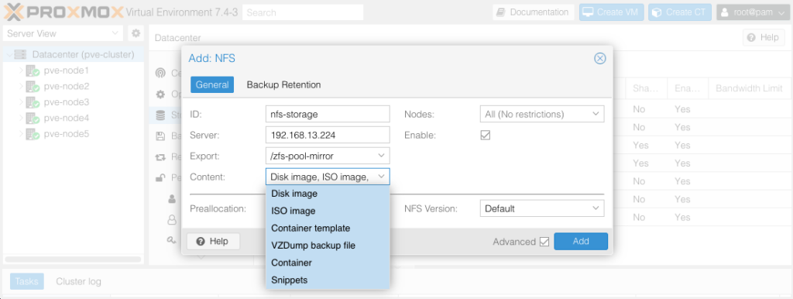Click the pve-node5 server icon
This screenshot has width=793, height=299.
33,135
